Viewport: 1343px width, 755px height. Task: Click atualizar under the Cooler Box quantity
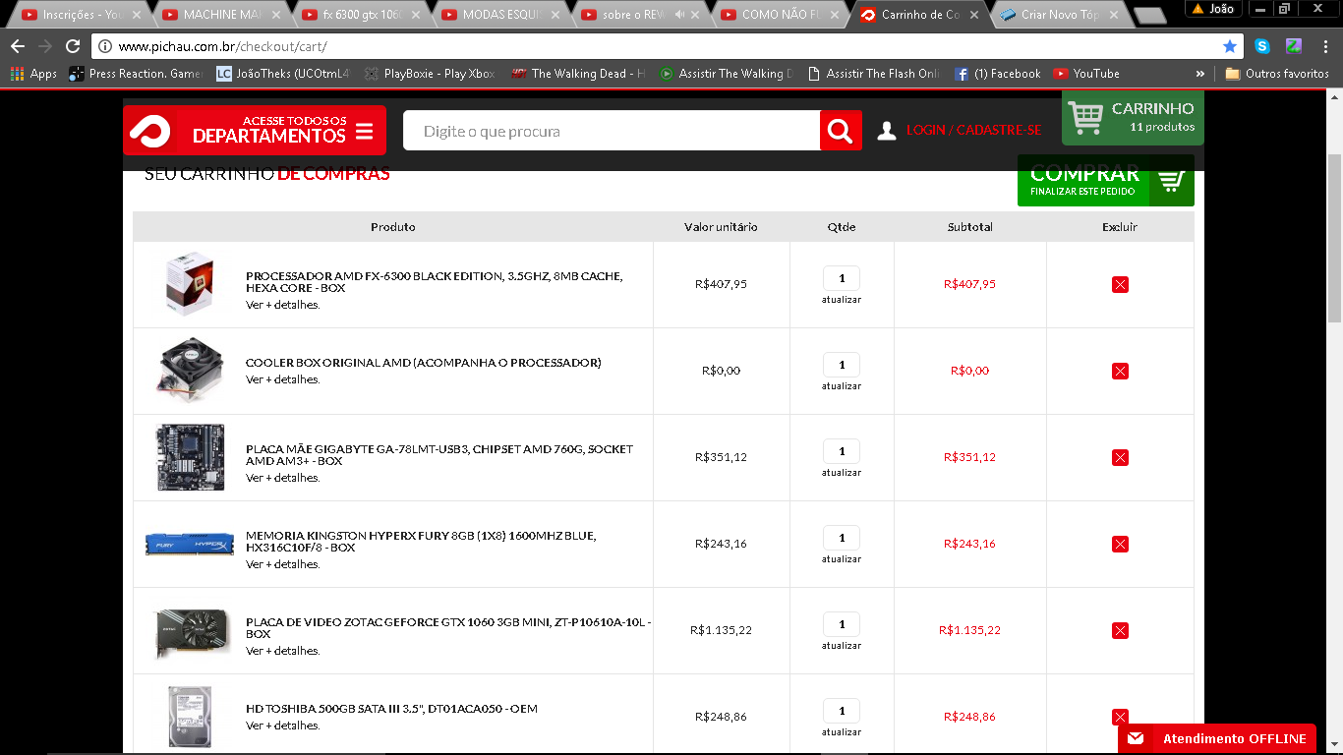pyautogui.click(x=842, y=386)
